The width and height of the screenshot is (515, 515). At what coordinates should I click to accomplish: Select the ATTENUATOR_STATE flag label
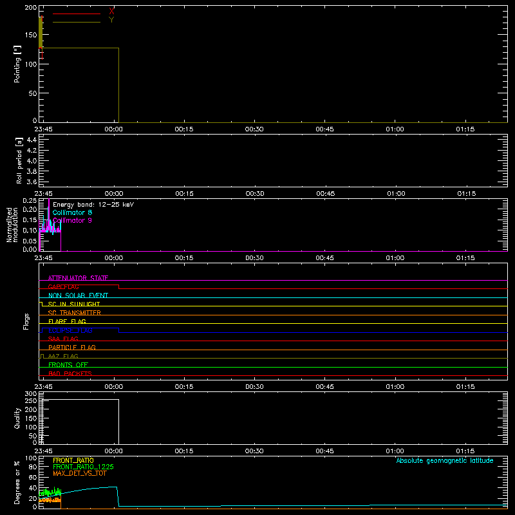(x=78, y=278)
